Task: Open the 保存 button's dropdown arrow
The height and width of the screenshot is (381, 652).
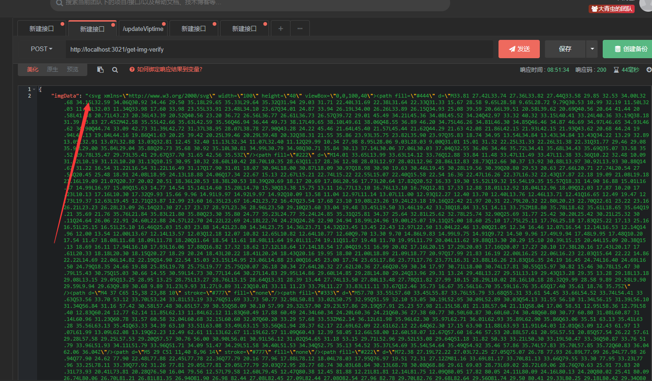Action: click(591, 49)
